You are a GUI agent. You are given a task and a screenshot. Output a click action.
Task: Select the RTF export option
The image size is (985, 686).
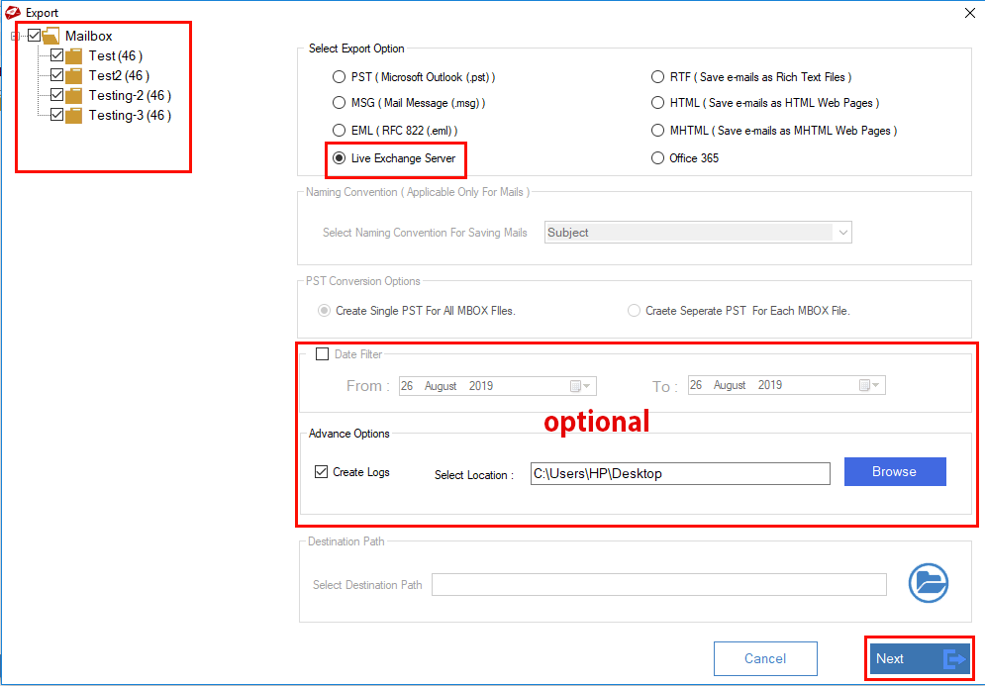click(x=657, y=76)
